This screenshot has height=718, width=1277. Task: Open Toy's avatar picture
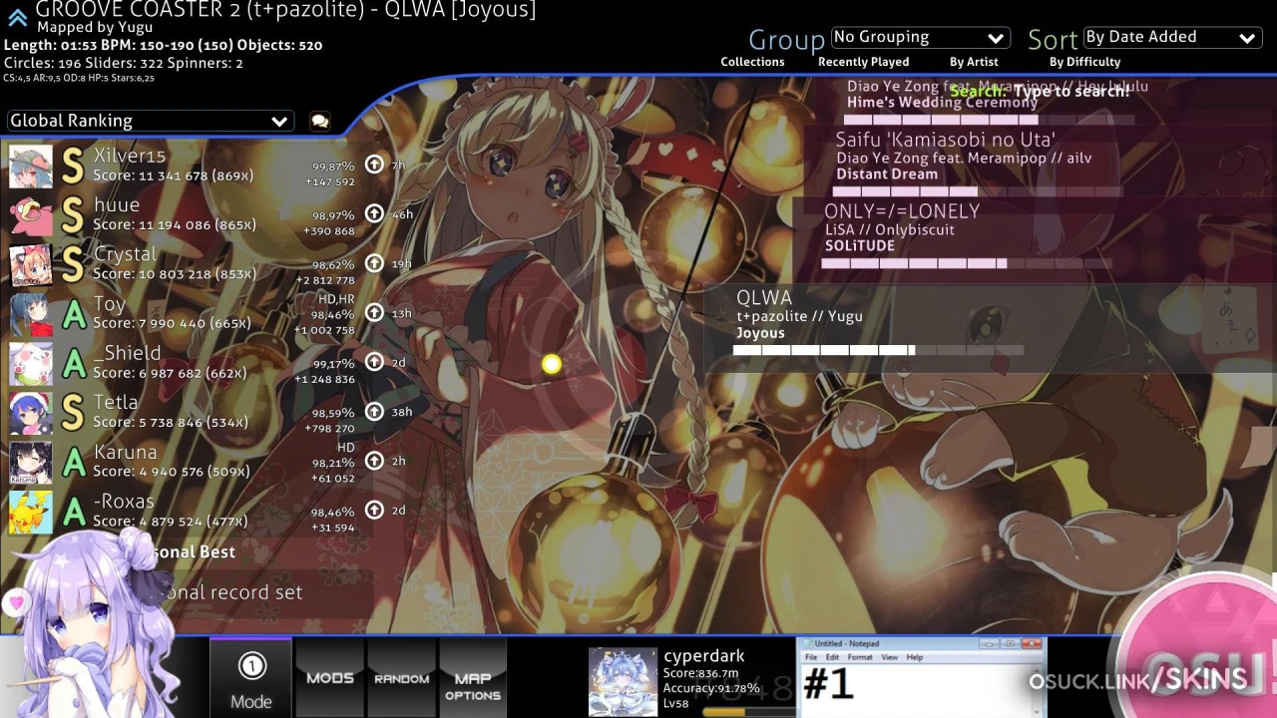[31, 314]
